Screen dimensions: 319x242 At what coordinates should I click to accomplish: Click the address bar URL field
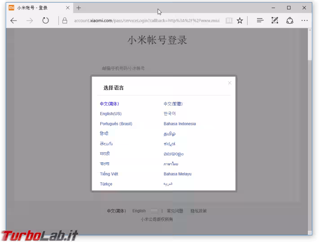tap(146, 21)
